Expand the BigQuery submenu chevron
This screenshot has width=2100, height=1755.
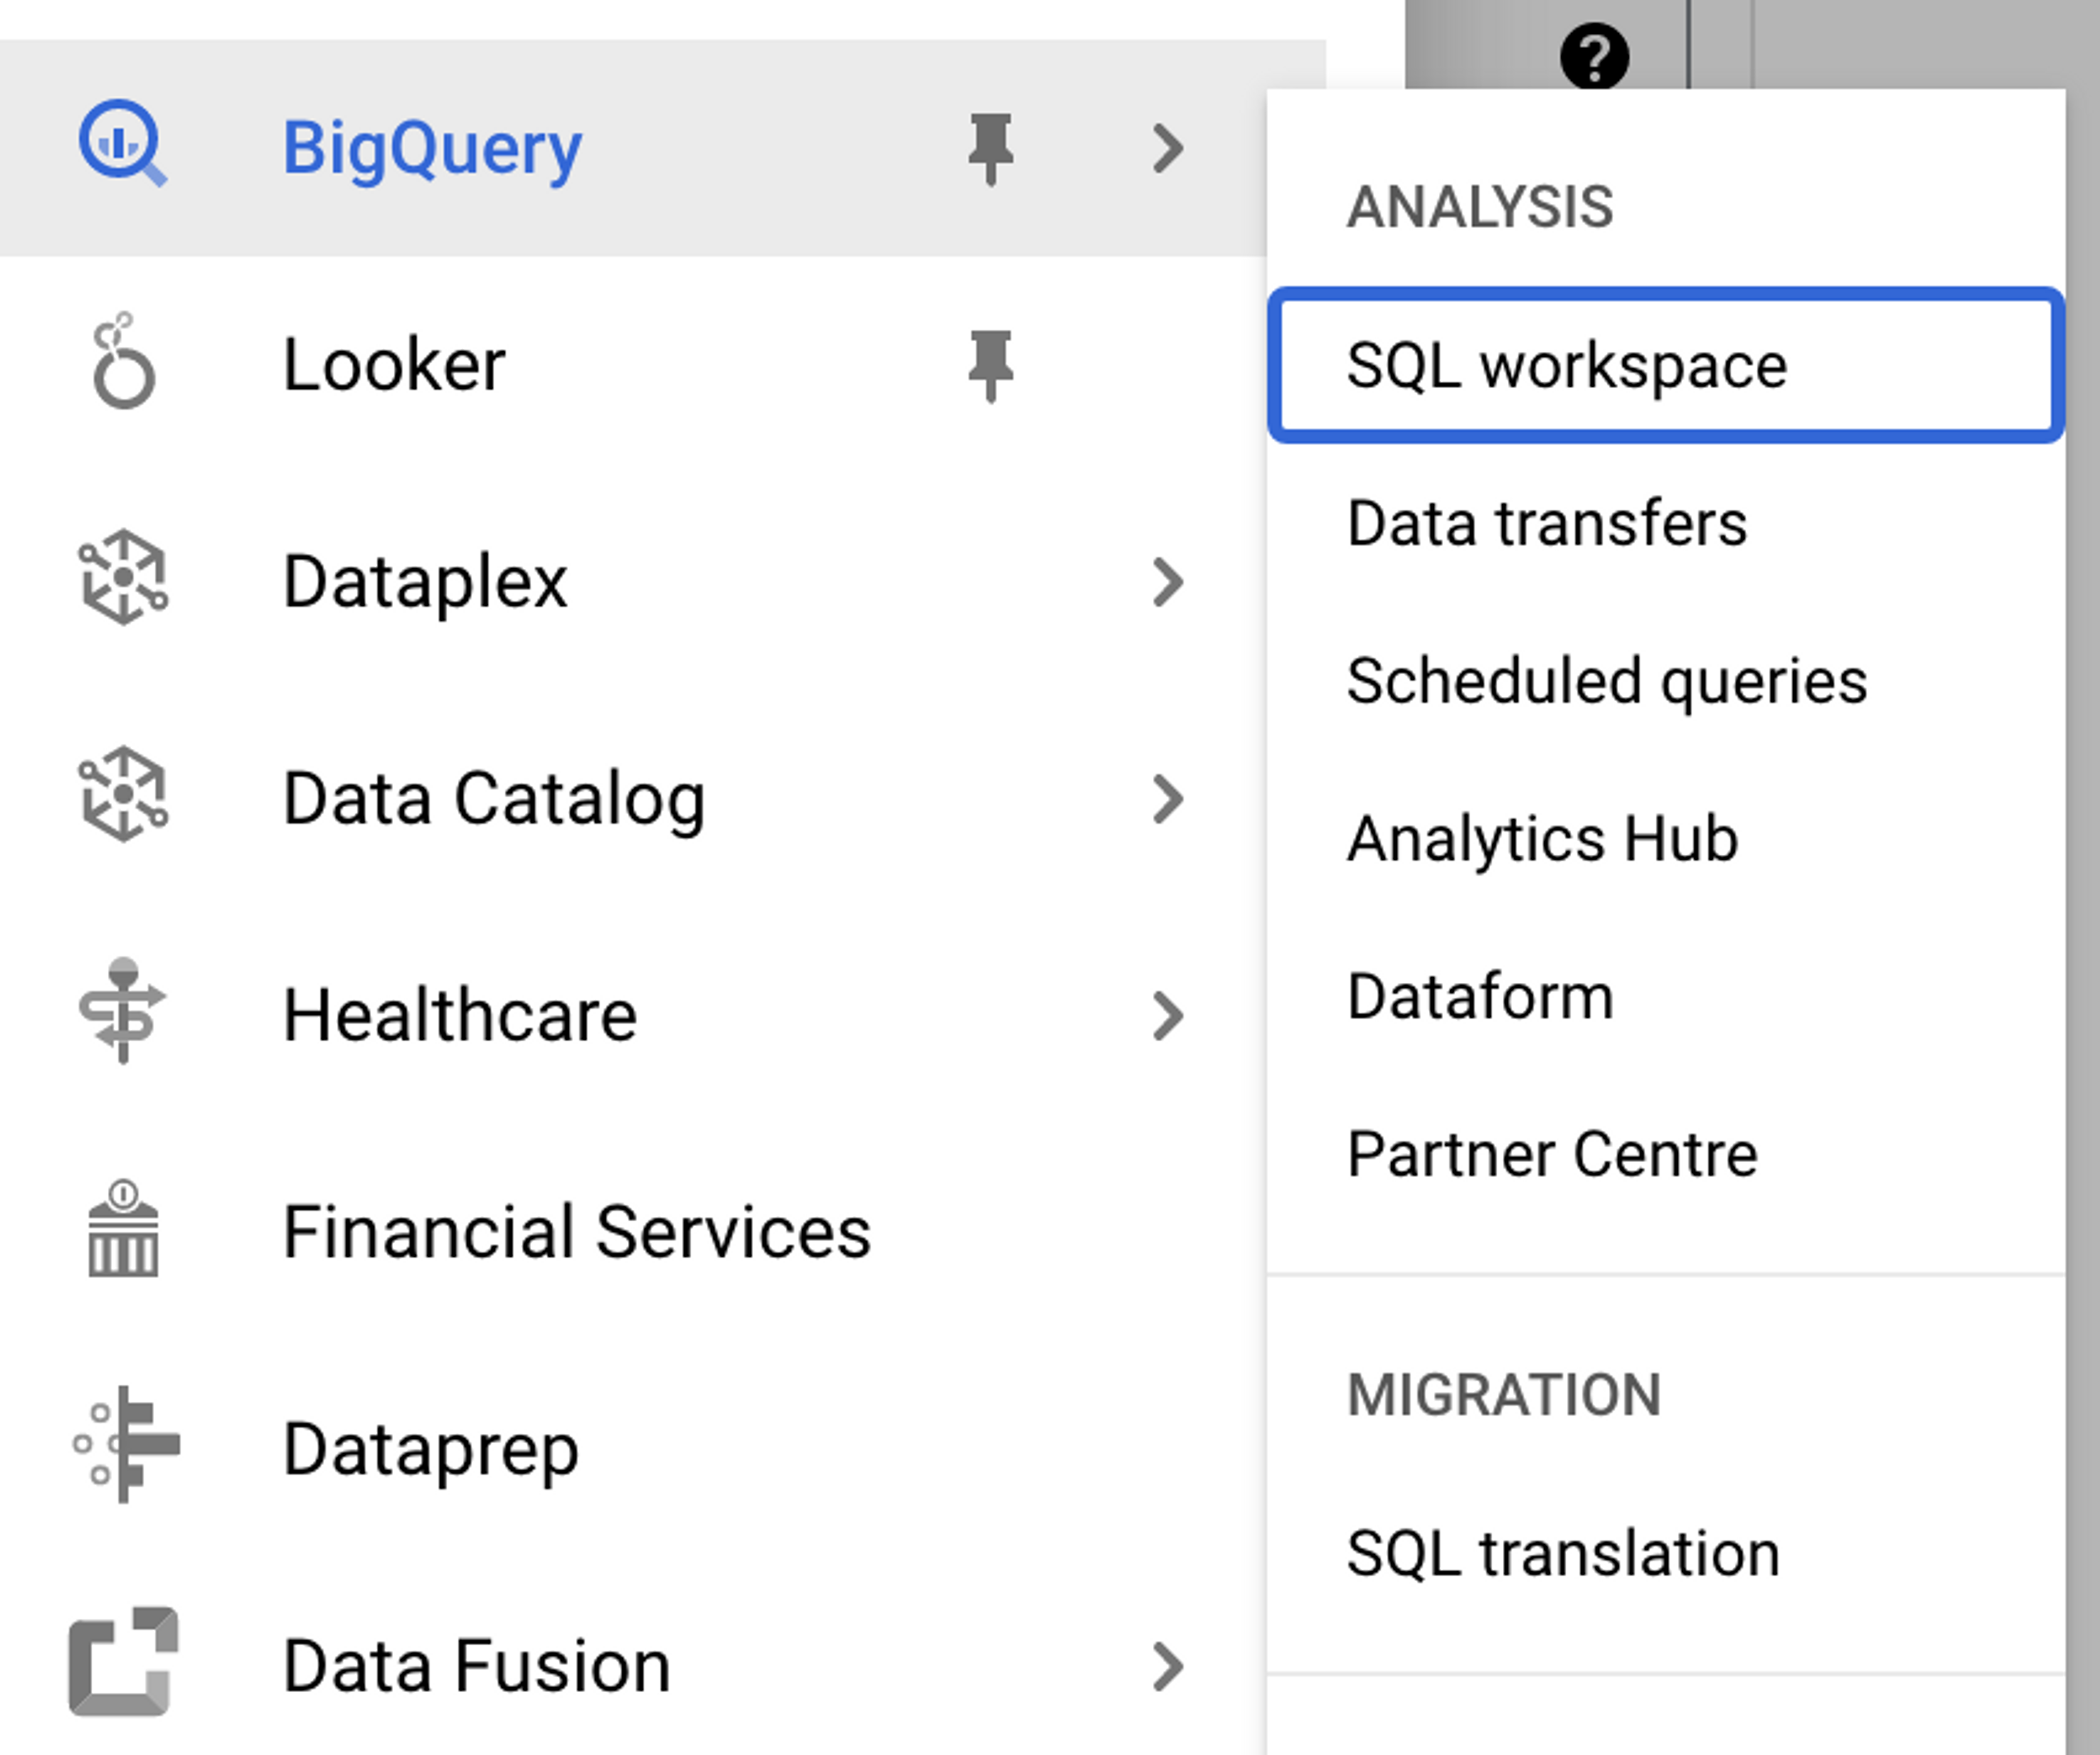(x=1167, y=149)
